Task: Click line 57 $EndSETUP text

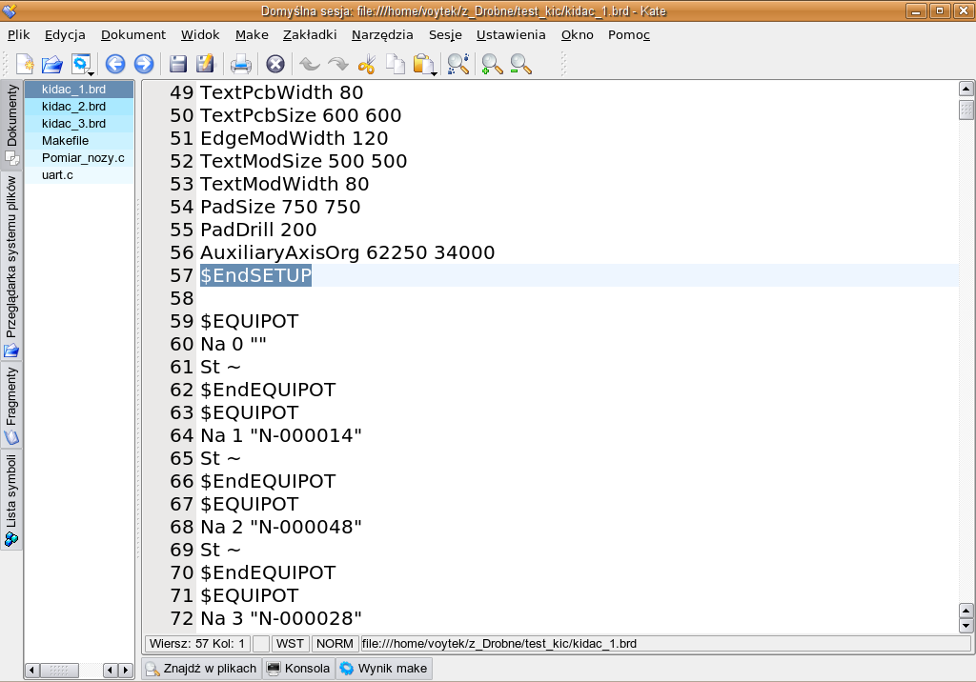Action: [255, 275]
